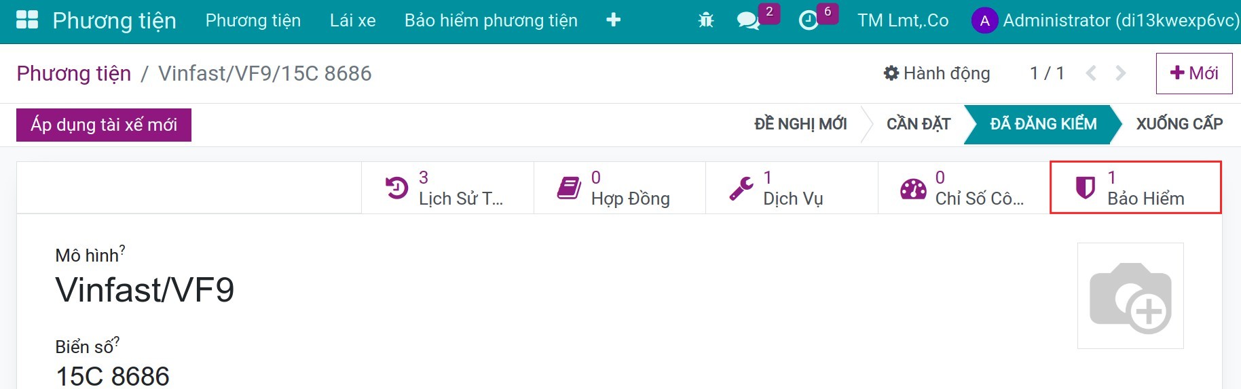Screen dimensions: 1241x389
Task: Open Chỉ Số Cô... stat button
Action: pos(964,188)
